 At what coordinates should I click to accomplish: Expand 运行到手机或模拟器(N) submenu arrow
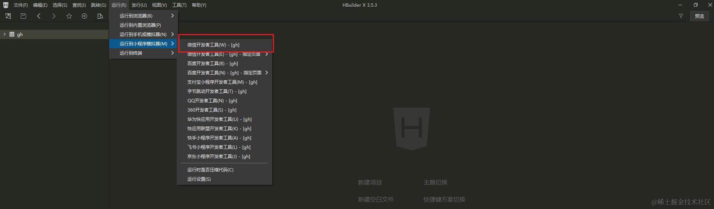(x=173, y=34)
